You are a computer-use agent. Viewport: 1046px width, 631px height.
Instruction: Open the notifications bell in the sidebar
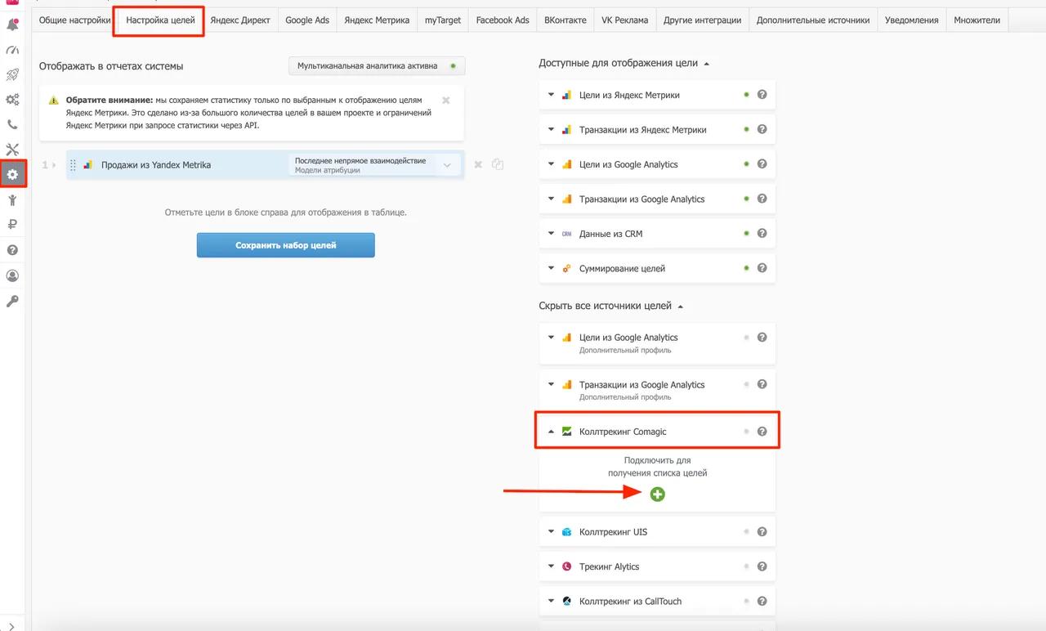[12, 25]
